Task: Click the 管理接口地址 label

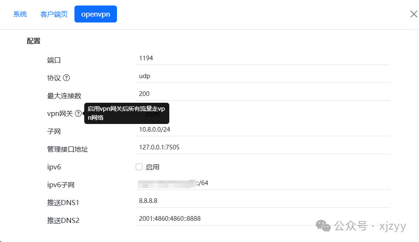Action: coord(68,149)
